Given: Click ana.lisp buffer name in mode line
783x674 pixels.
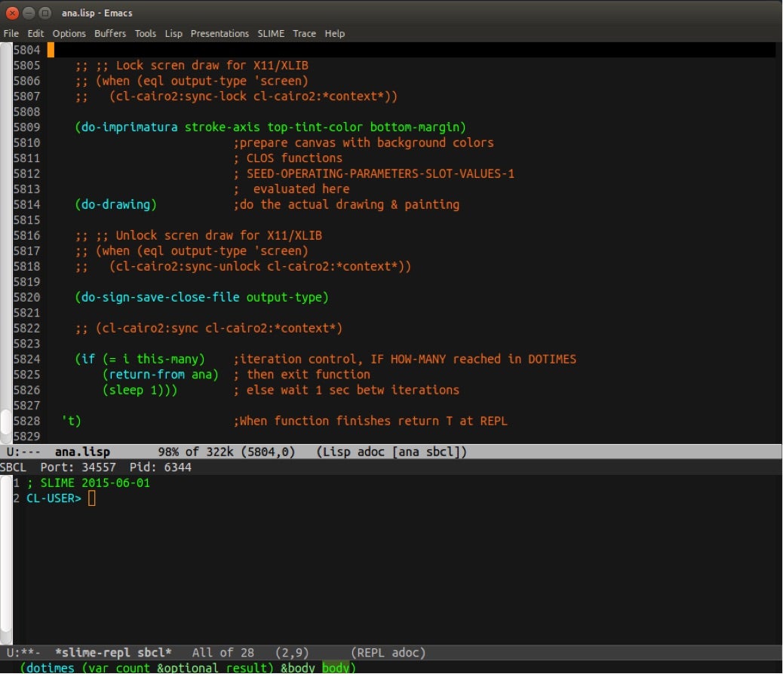Looking at the screenshot, I should 82,452.
